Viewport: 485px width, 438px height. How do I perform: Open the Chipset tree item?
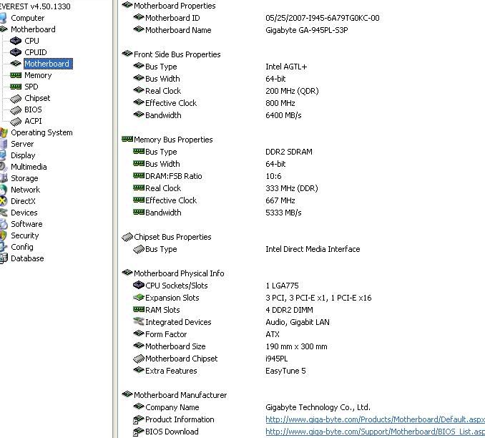click(37, 98)
